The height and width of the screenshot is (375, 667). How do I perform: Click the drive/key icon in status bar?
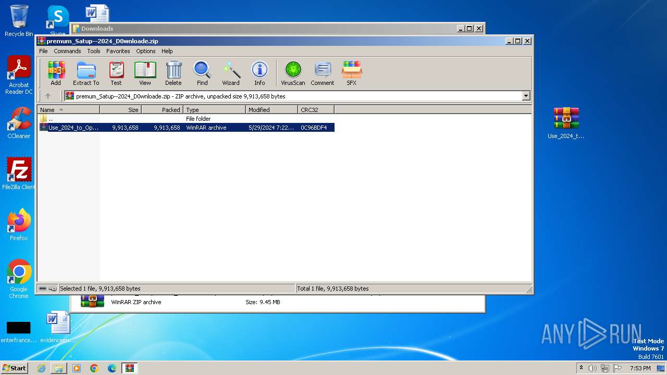click(x=47, y=289)
